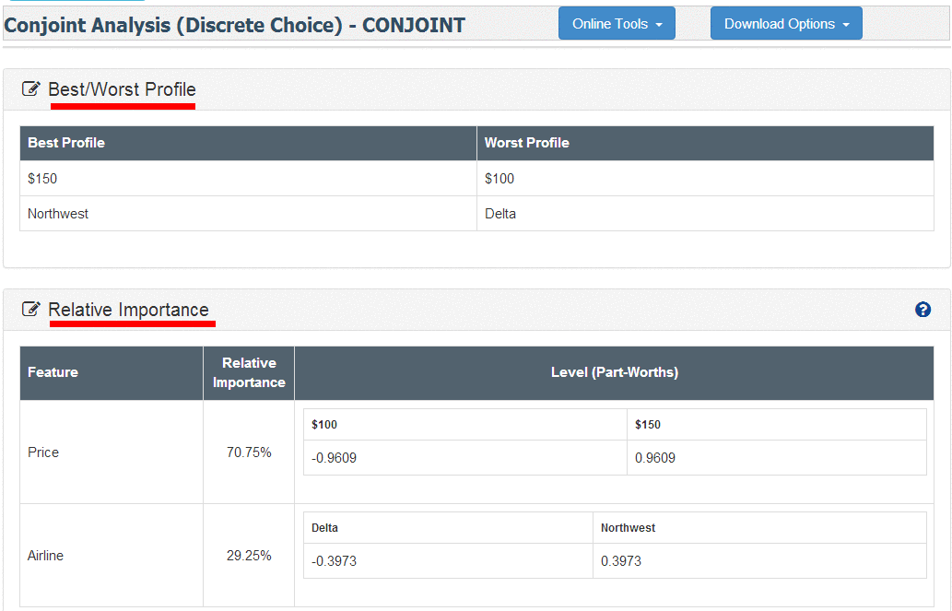Expand the Online Tools dropdown
952x611 pixels.
tap(617, 24)
